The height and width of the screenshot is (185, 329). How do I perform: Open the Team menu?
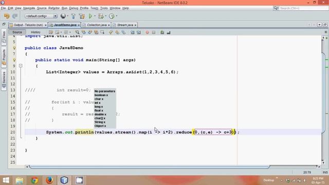coord(94,8)
